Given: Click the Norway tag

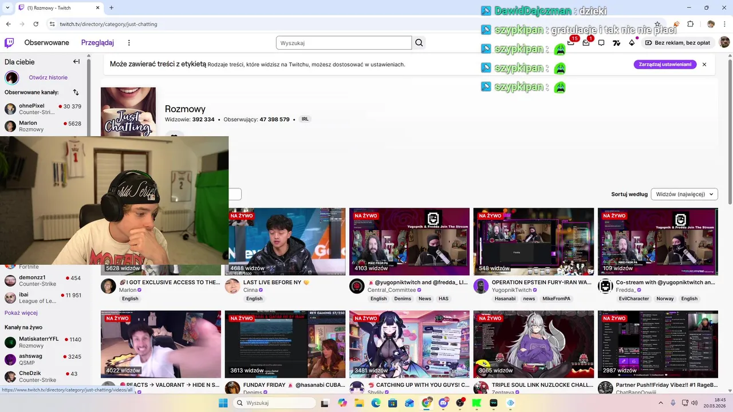Looking at the screenshot, I should click(x=665, y=299).
